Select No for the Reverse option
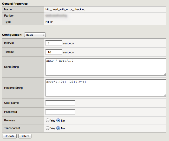Viewport: 169px width, 141px height. coord(58,121)
